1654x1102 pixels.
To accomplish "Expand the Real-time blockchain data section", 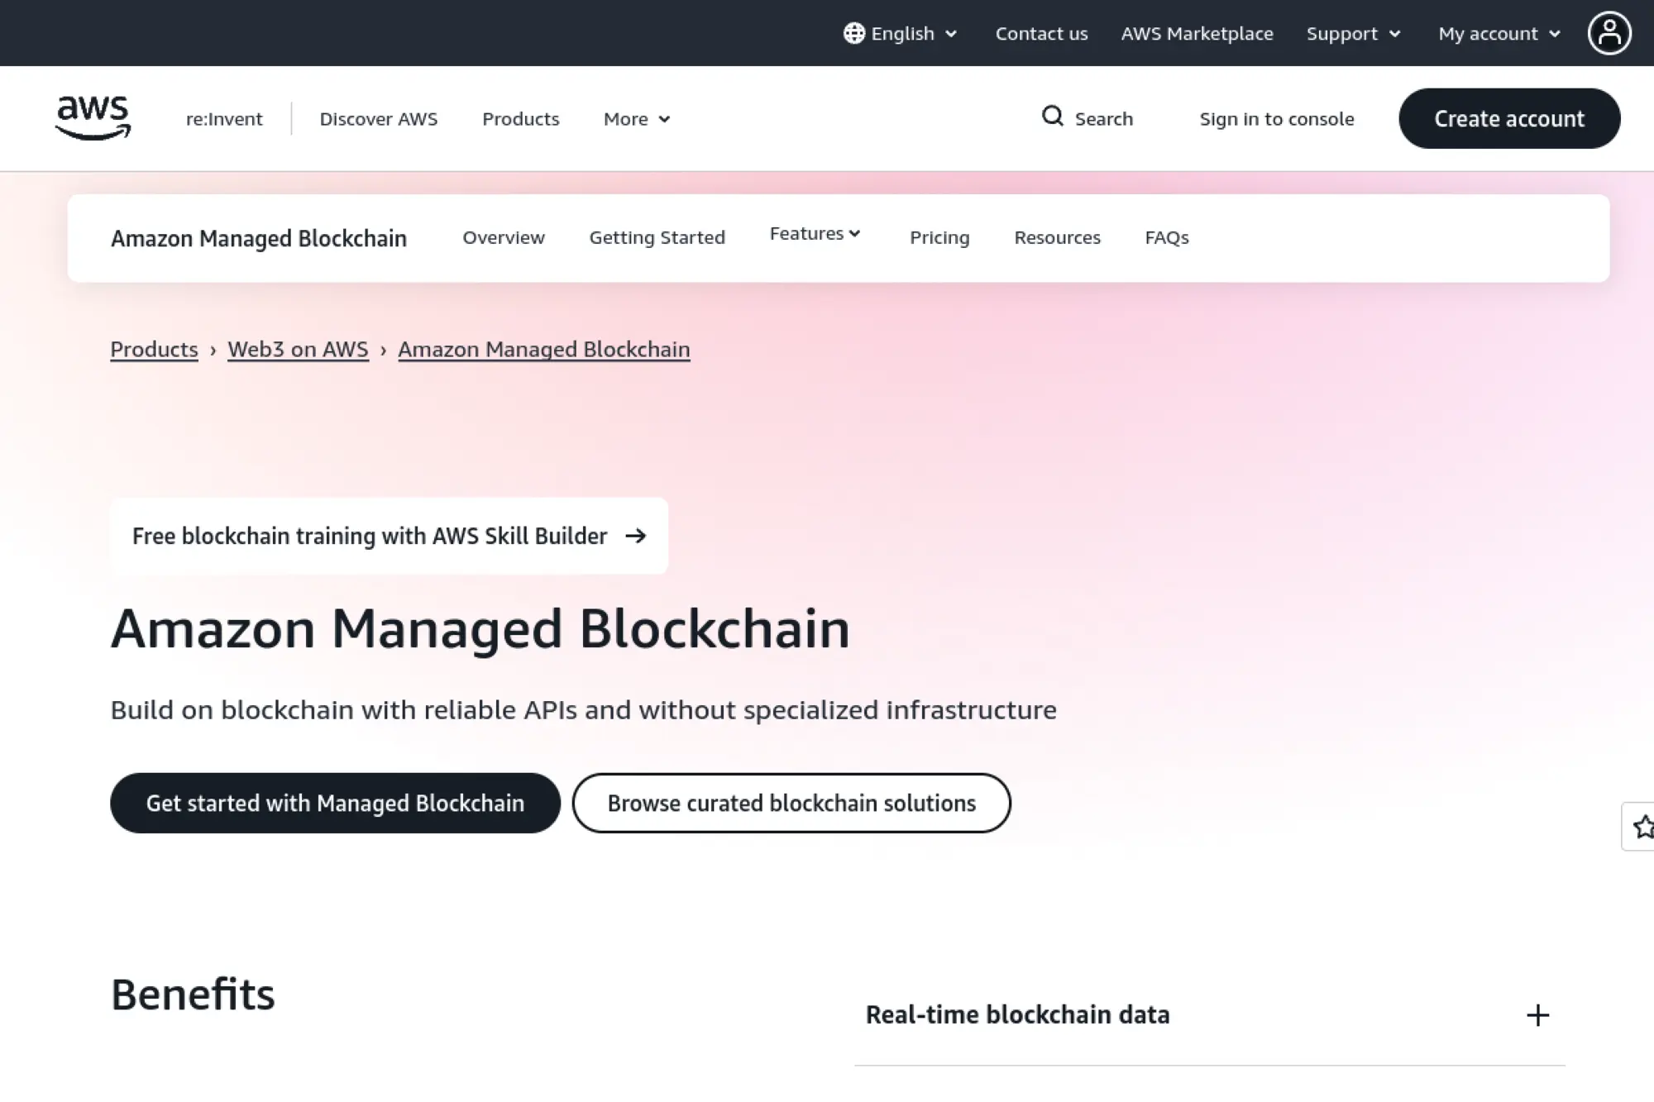I will pyautogui.click(x=1537, y=1014).
